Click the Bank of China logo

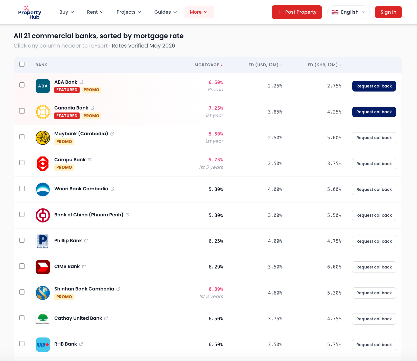(43, 215)
